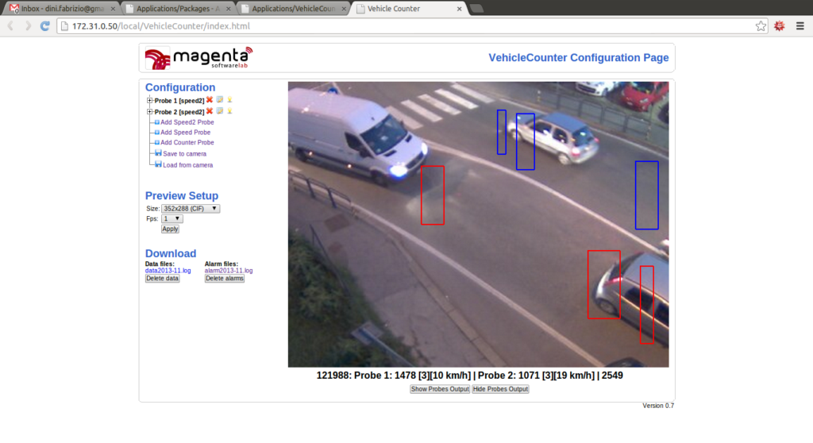Toggle Probe 2 light bulb highlight
Screen dimensions: 813x443
click(229, 111)
